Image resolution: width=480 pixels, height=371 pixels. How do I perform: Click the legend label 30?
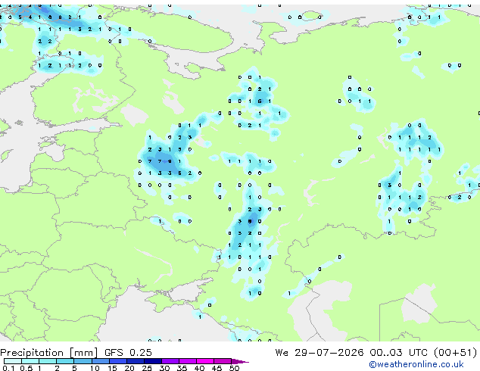164,368
